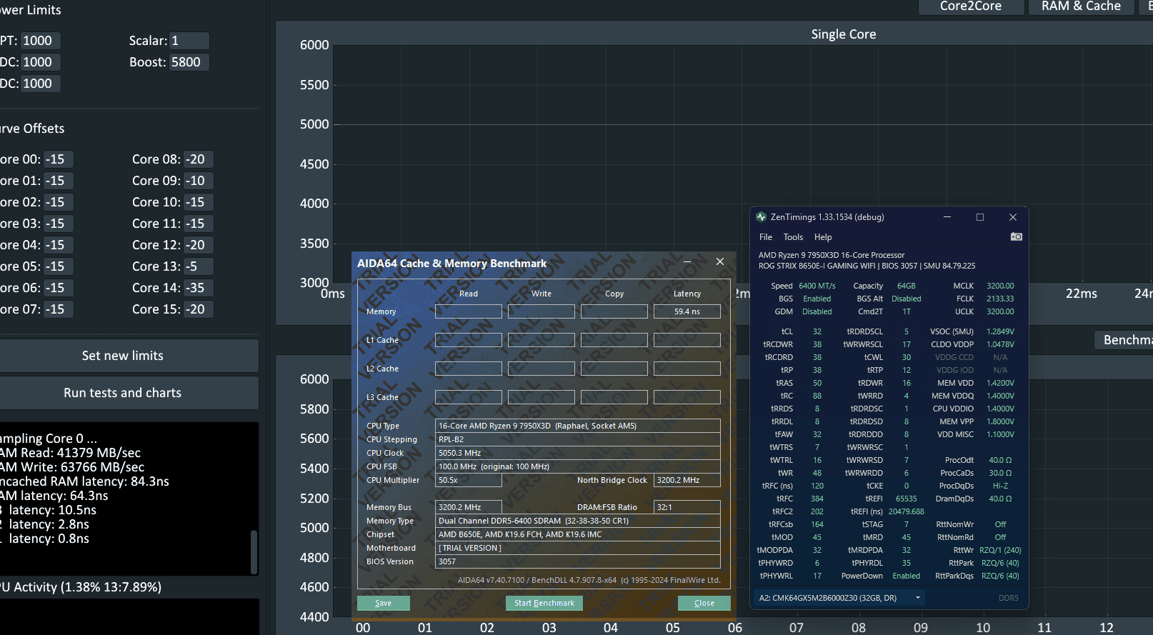Click the Memory Latency result 59.4 ns

click(x=687, y=311)
